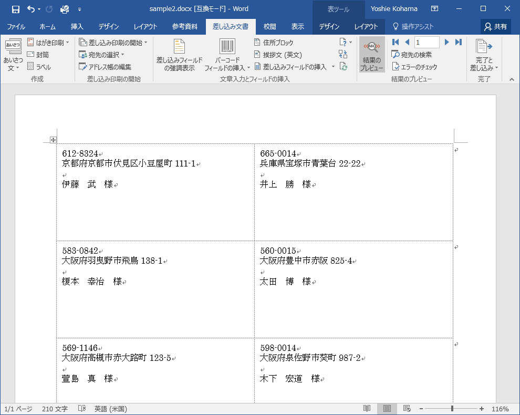
Task: Open the 差し込みフィールドの挿入 dropdown arrow
Action: 333,67
